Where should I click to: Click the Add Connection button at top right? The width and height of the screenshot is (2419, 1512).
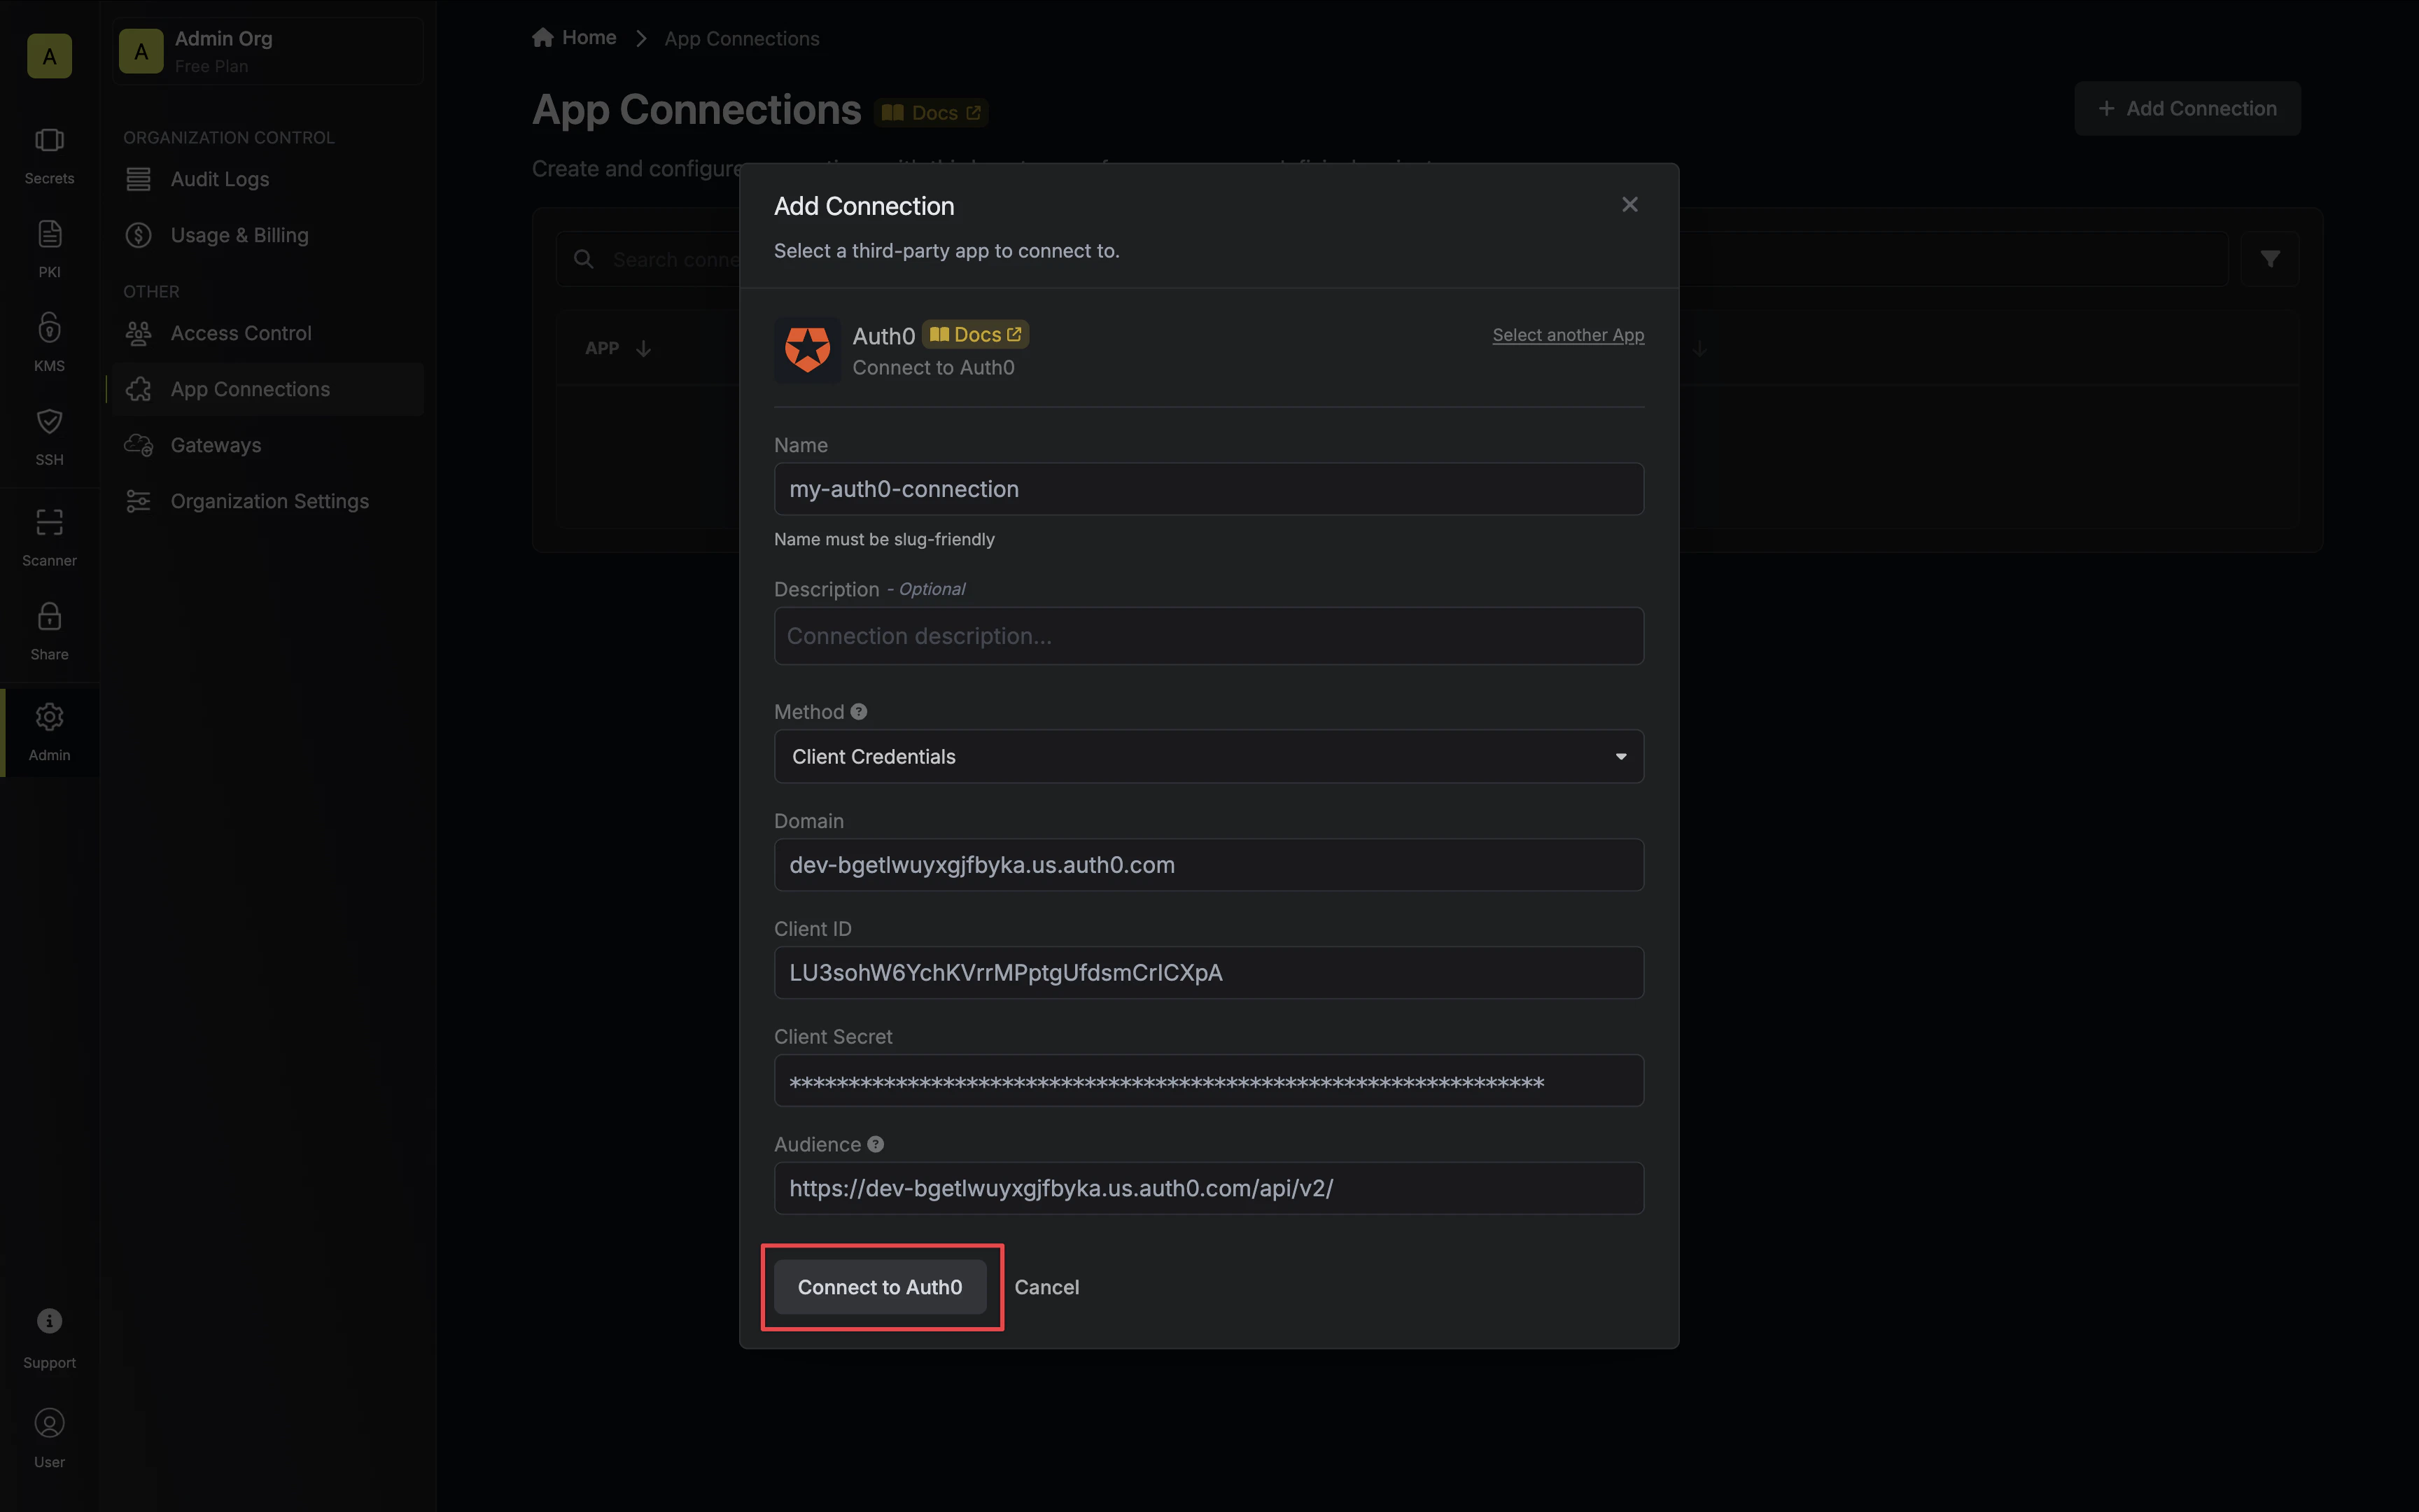[x=2187, y=108]
